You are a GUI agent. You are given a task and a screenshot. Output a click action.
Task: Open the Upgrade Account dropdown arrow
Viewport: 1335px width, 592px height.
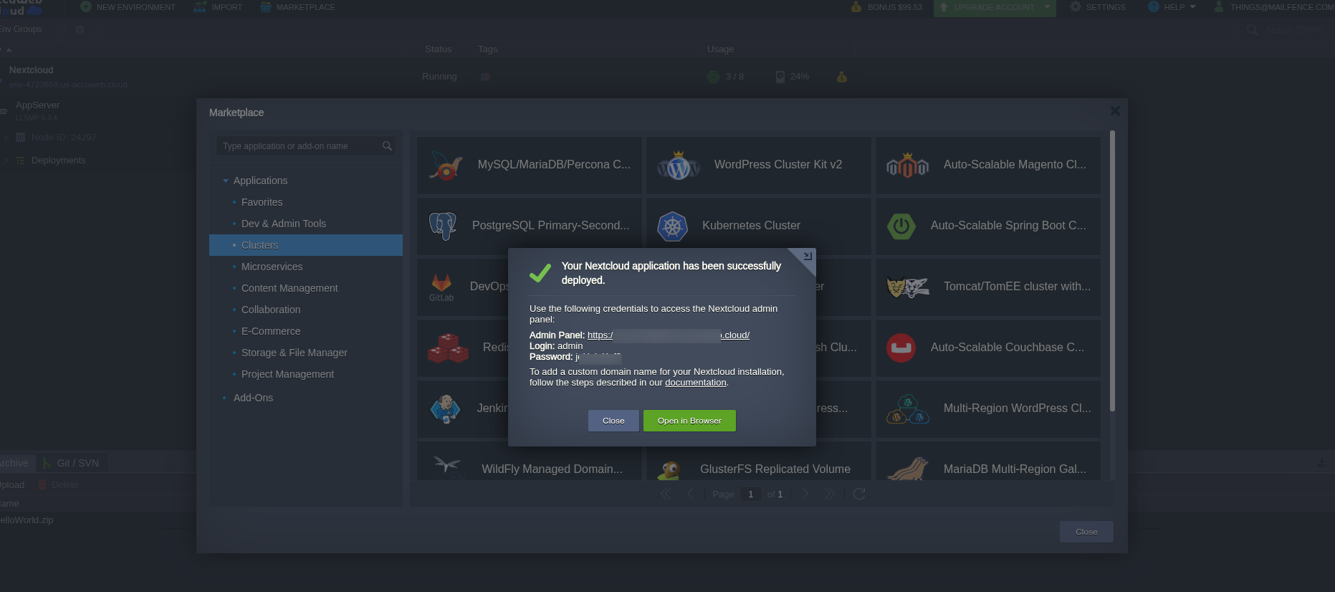[x=1047, y=7]
